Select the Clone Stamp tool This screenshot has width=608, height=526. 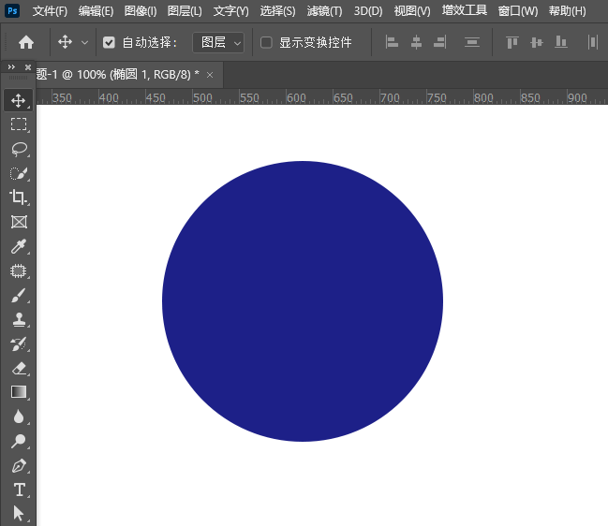pyautogui.click(x=18, y=320)
